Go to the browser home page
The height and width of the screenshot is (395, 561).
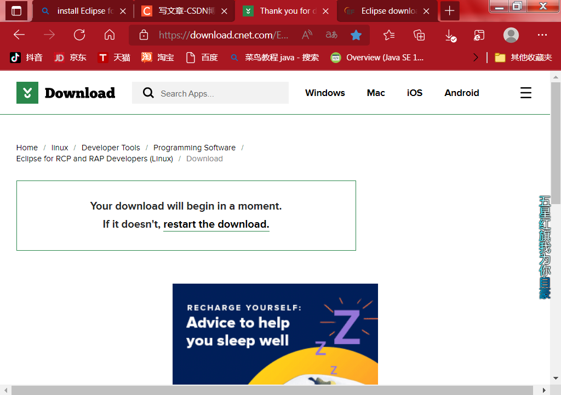110,35
